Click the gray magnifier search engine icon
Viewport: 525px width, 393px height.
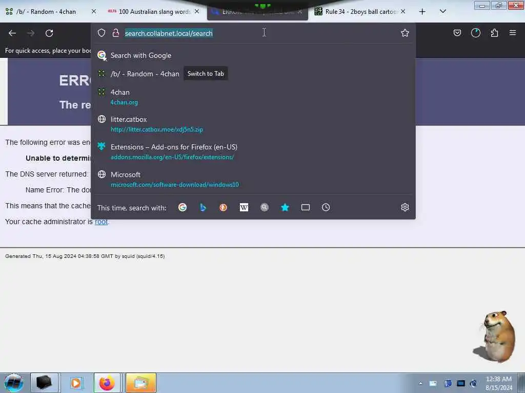[265, 208]
